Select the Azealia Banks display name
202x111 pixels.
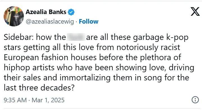pos(46,12)
